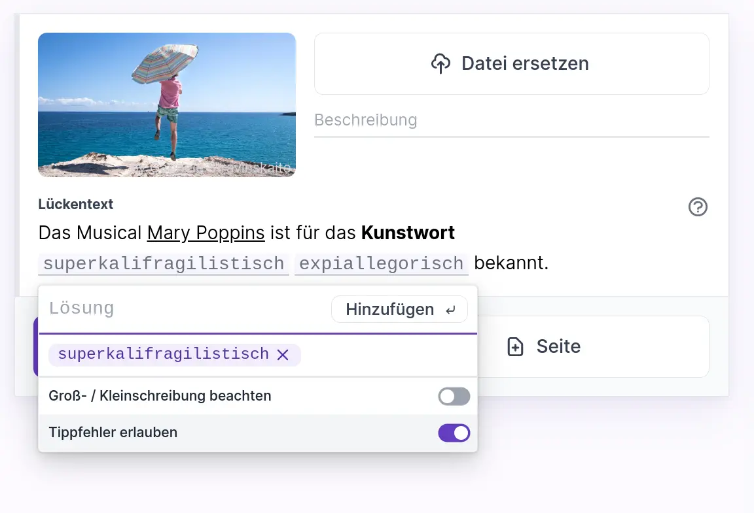754x513 pixels.
Task: Remove the superkalifragilistisch solution chip
Action: pos(283,354)
